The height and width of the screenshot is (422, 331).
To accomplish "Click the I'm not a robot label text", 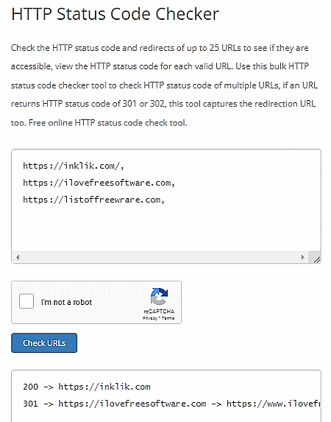I will [x=66, y=302].
